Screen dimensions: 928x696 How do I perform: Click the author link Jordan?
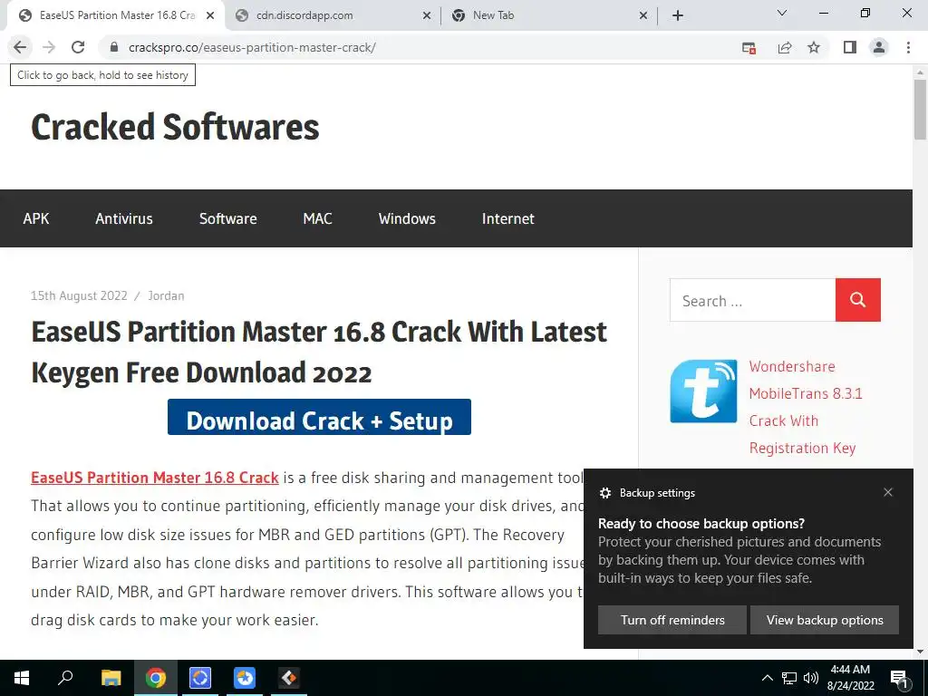166,295
